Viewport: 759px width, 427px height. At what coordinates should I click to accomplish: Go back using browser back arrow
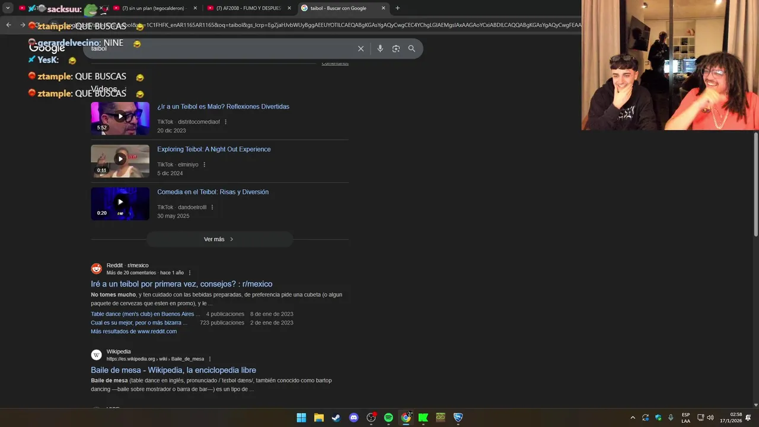[8, 25]
